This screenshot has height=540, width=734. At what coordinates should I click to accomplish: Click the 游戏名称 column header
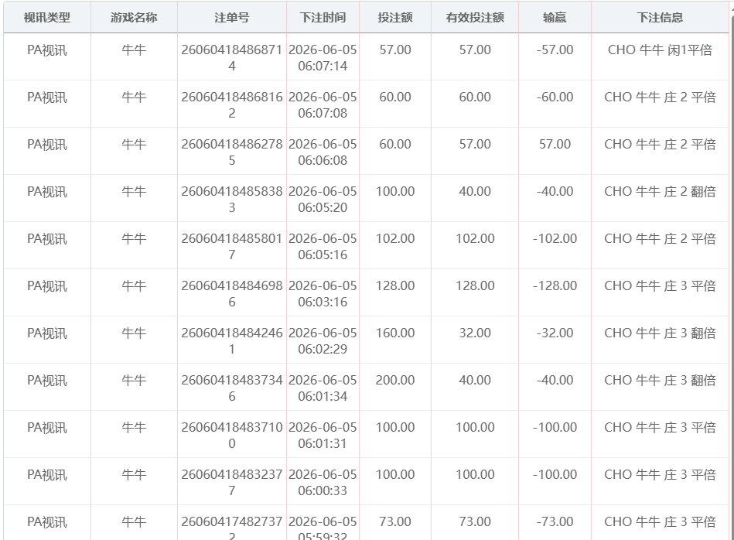[134, 17]
